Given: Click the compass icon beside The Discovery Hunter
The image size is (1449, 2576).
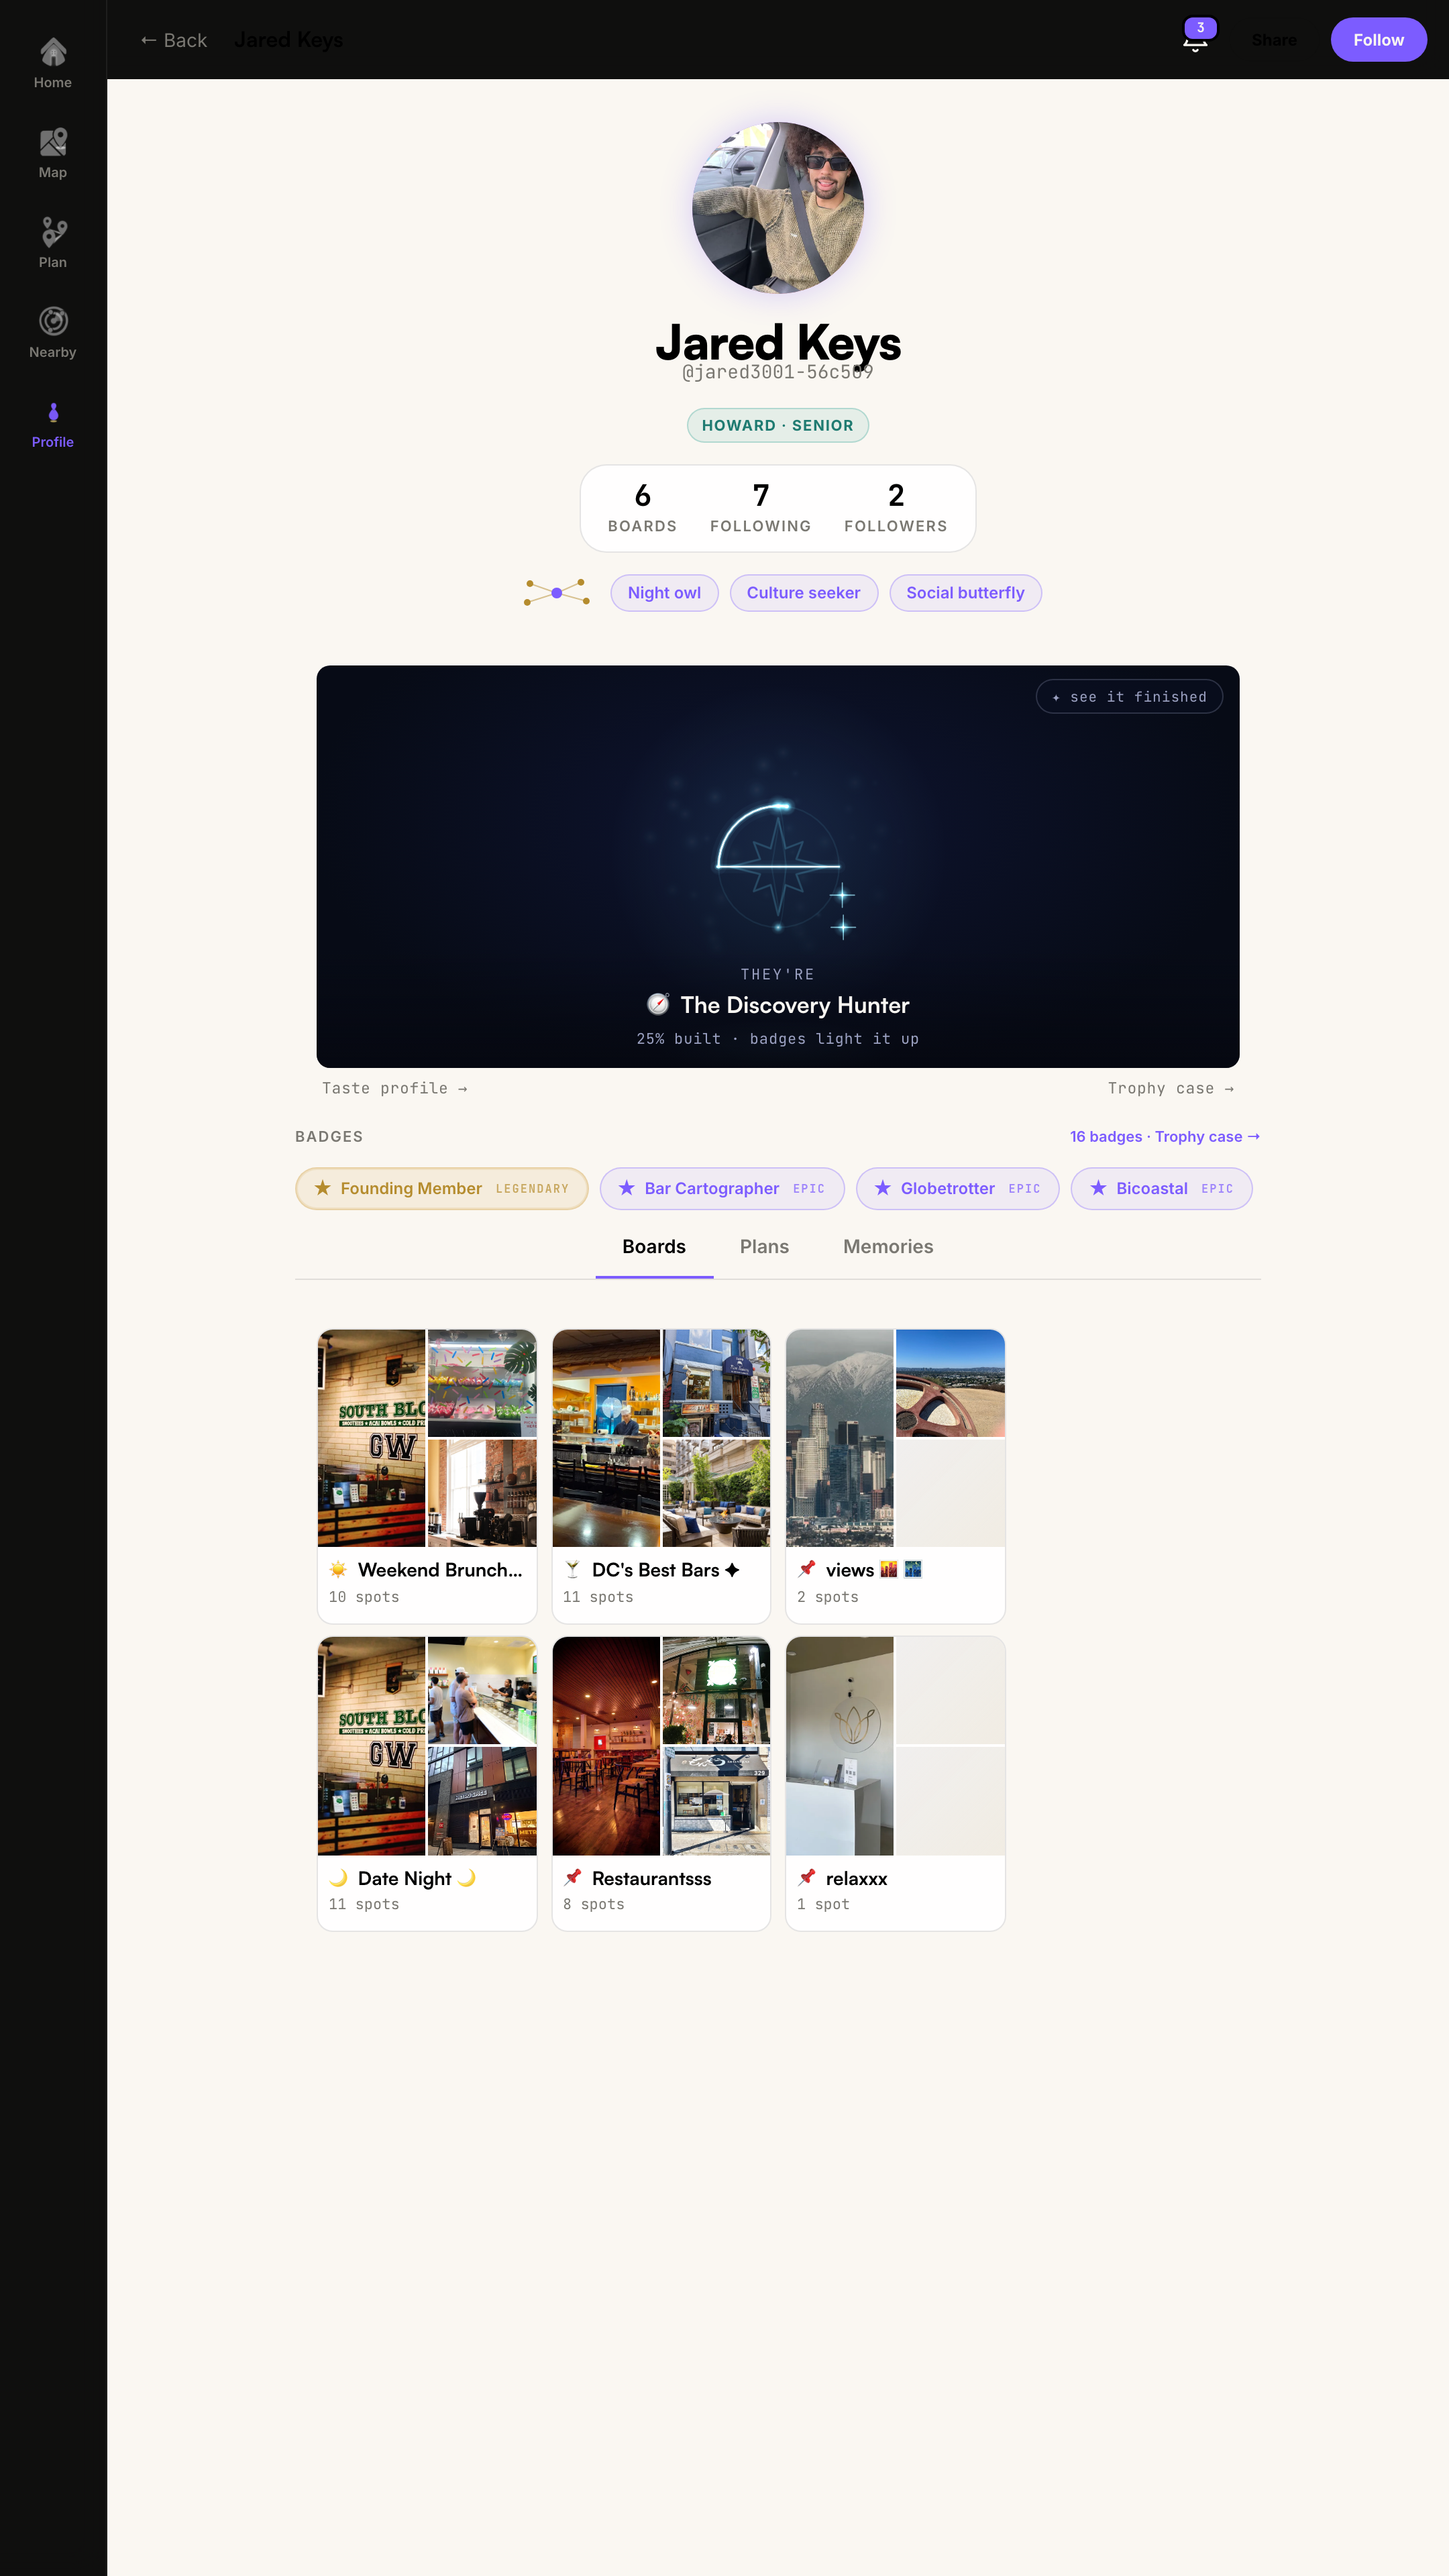Looking at the screenshot, I should [x=658, y=1004].
